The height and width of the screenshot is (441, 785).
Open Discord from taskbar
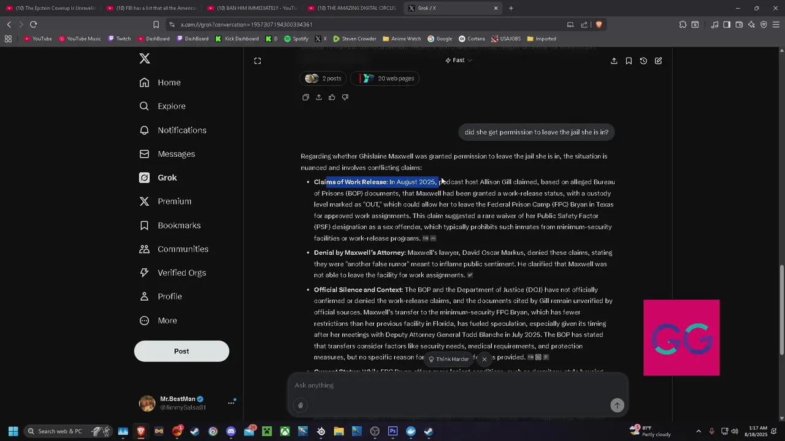pos(231,431)
